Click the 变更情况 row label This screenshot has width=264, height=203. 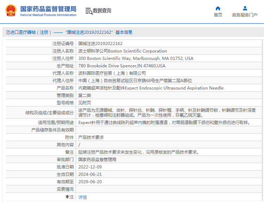65,189
